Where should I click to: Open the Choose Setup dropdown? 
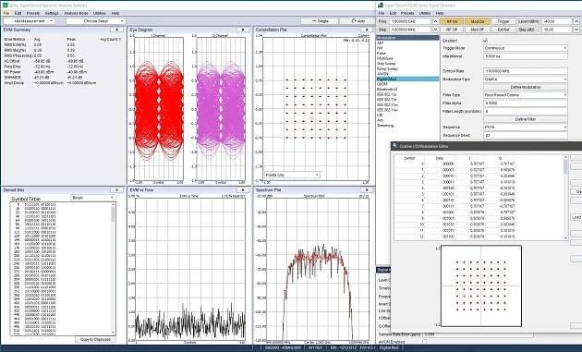tap(96, 21)
